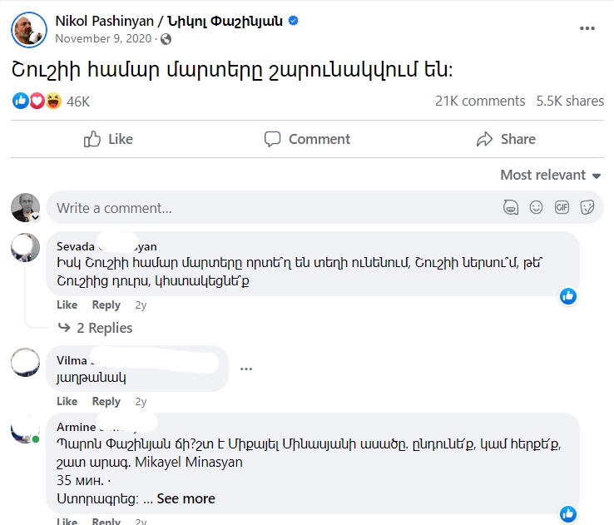Image resolution: width=614 pixels, height=525 pixels.
Task: Click Reply under Sevada's comment
Action: coord(106,305)
